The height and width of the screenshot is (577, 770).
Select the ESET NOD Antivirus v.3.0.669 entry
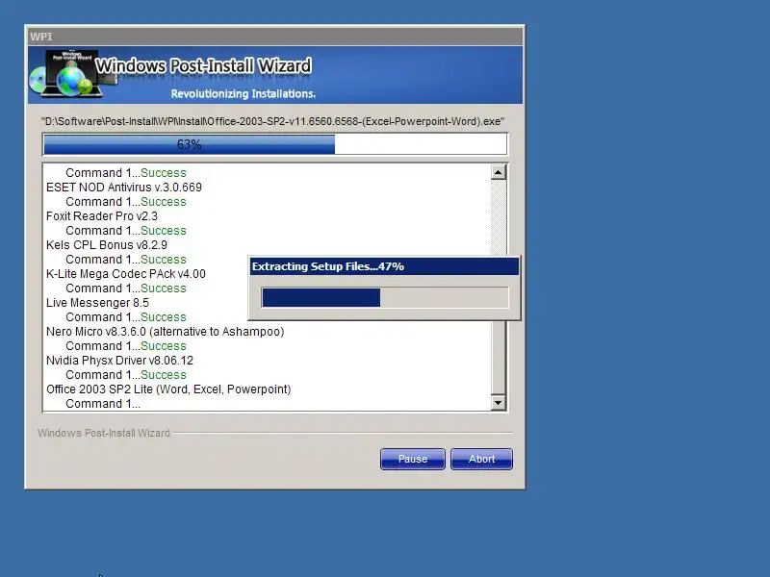pyautogui.click(x=124, y=187)
